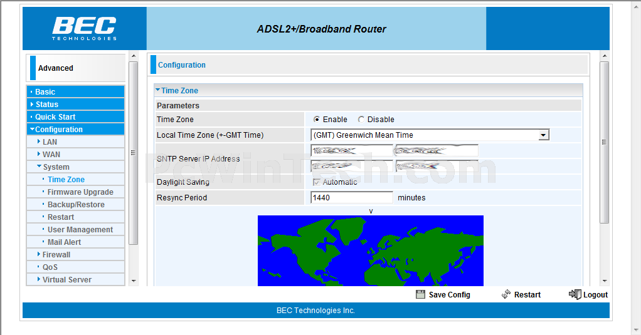Open the Firmware Upgrade page
This screenshot has width=641, height=335.
click(x=80, y=192)
